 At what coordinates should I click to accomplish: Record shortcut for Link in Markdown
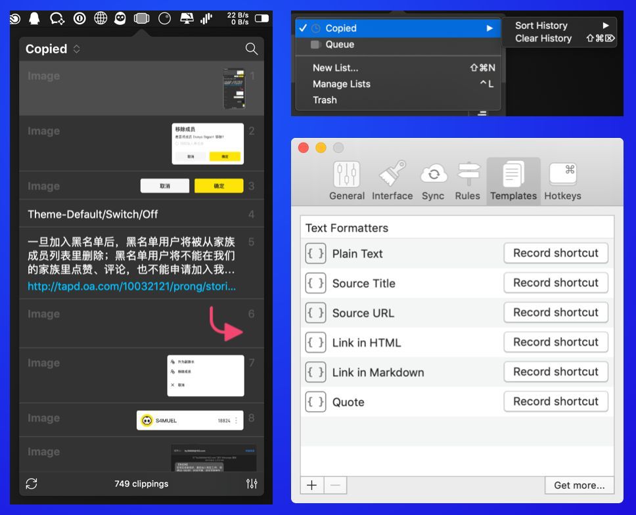coord(556,371)
